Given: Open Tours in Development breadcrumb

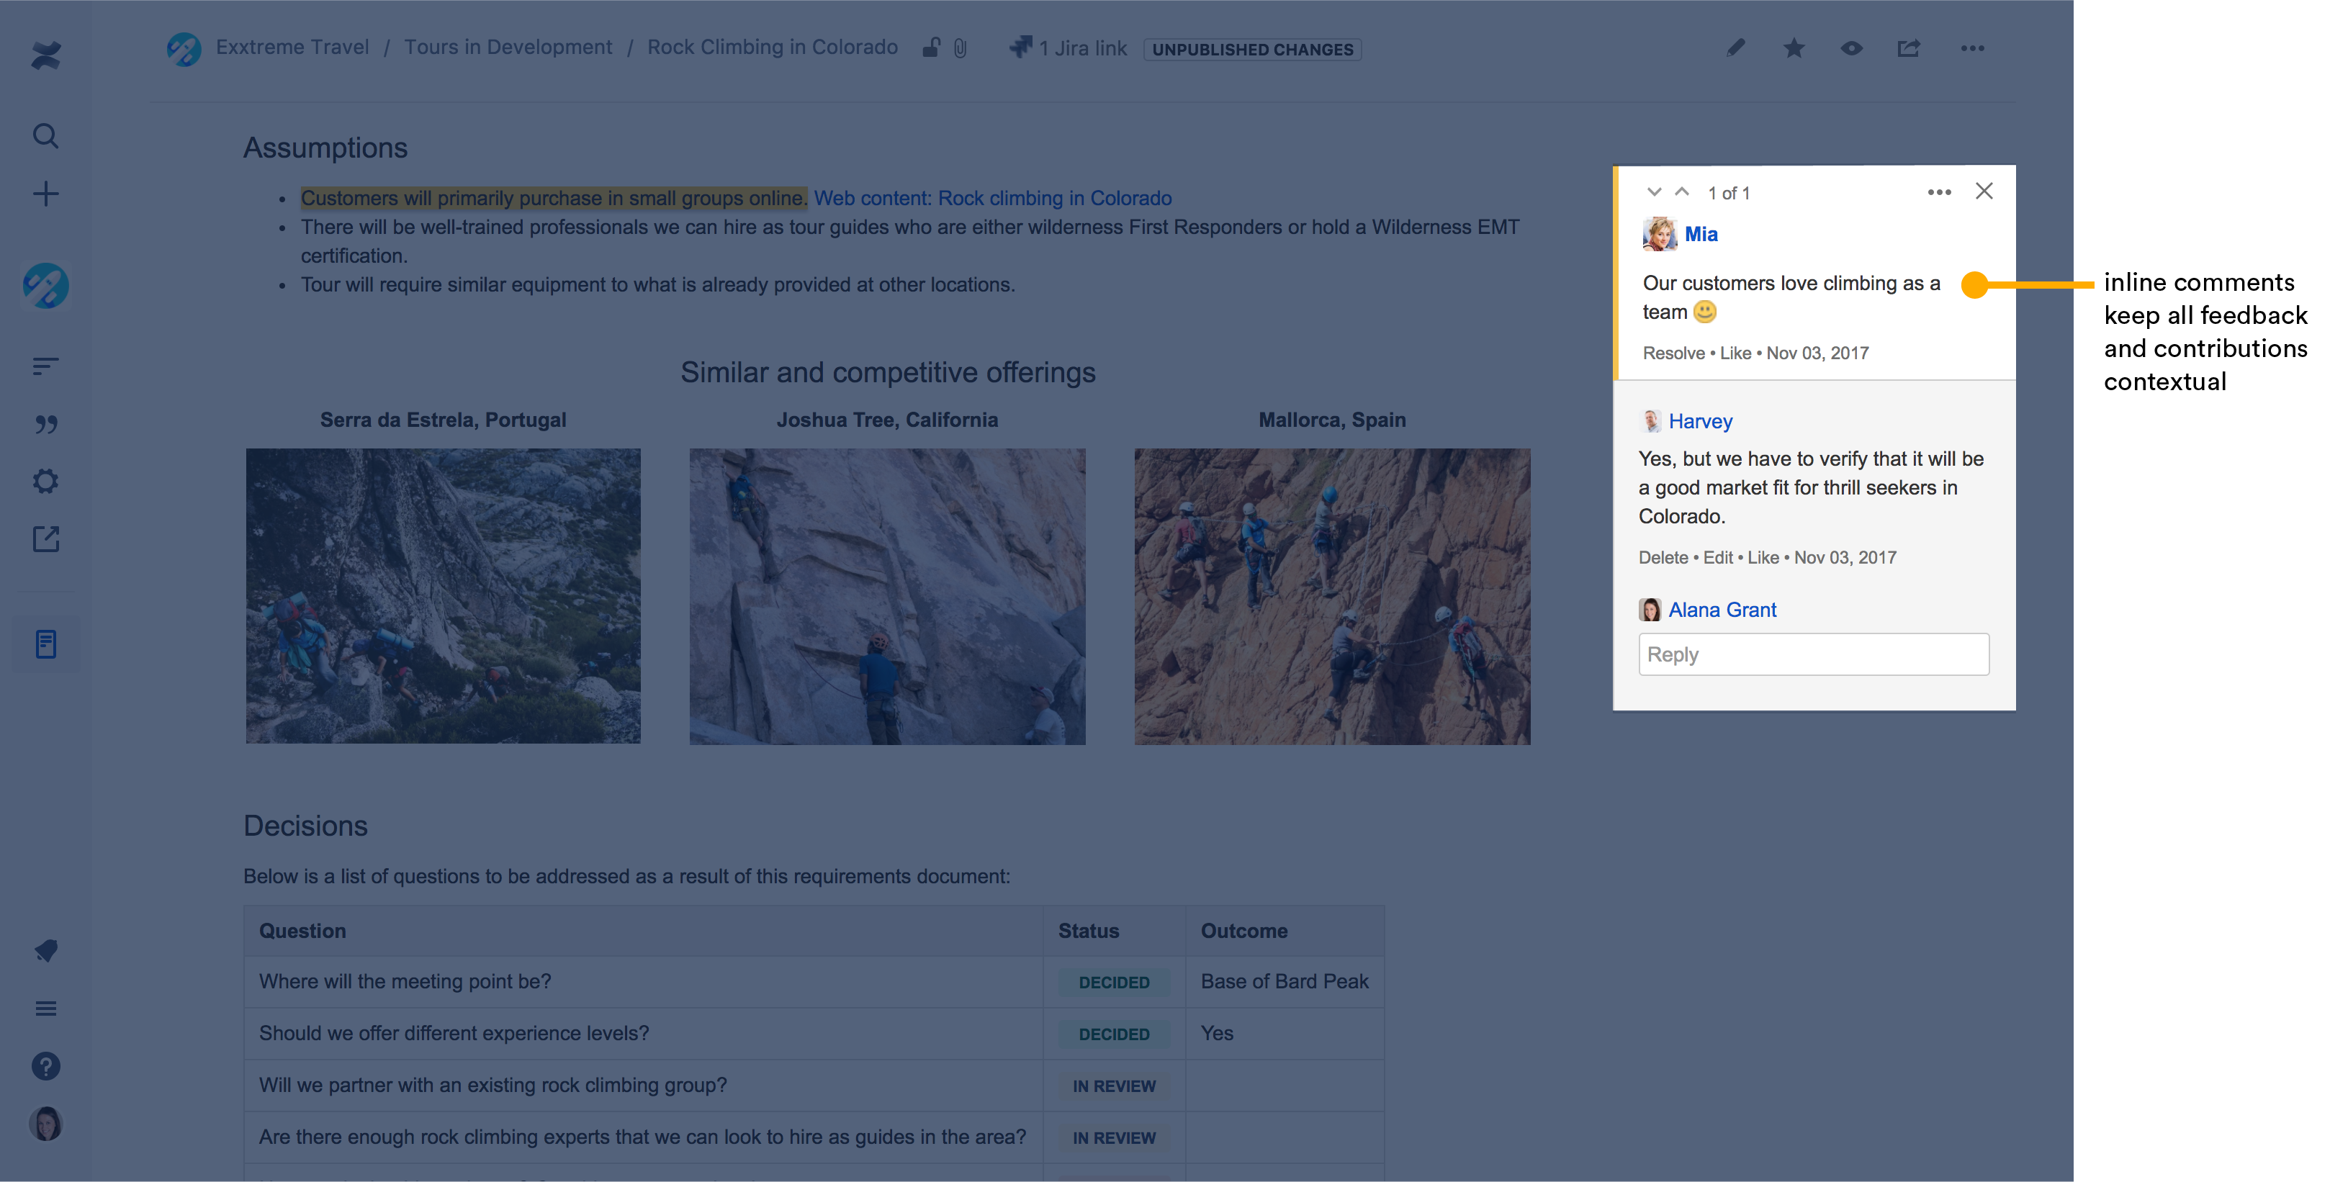Looking at the screenshot, I should point(508,48).
